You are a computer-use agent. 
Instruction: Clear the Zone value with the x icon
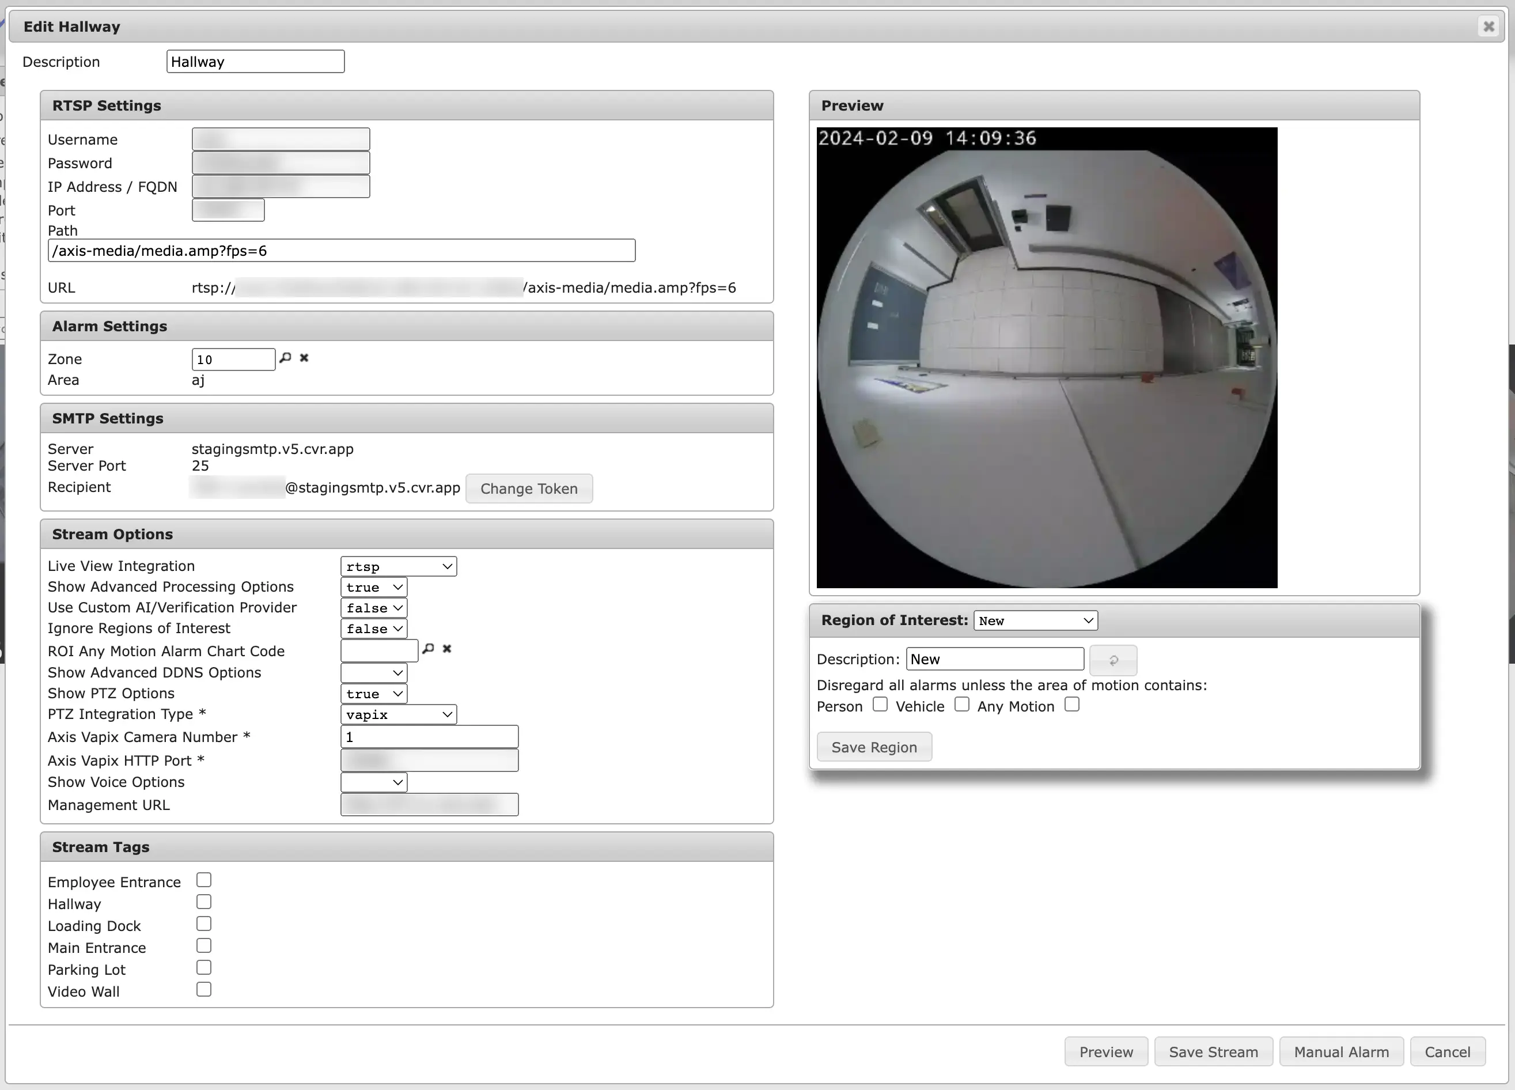point(304,358)
